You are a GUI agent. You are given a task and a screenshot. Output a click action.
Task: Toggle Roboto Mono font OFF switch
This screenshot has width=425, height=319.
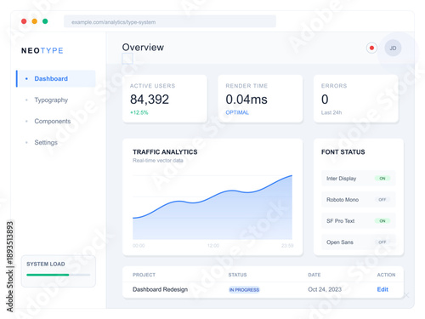(382, 200)
